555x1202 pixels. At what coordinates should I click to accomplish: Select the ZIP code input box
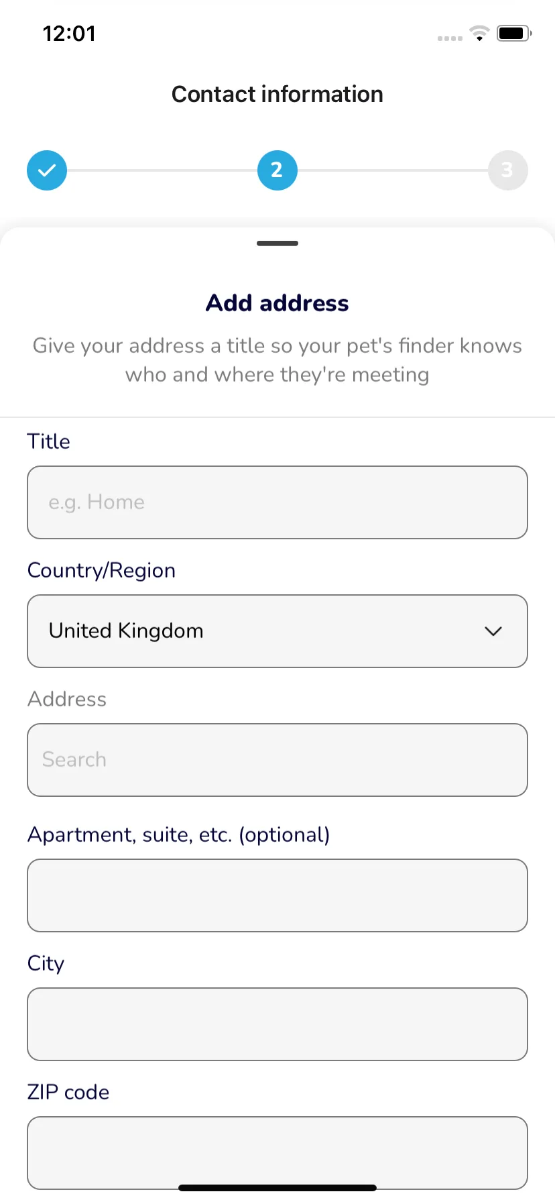click(277, 1153)
